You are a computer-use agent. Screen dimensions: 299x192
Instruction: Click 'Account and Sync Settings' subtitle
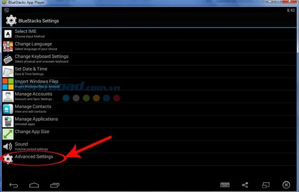click(x=34, y=99)
